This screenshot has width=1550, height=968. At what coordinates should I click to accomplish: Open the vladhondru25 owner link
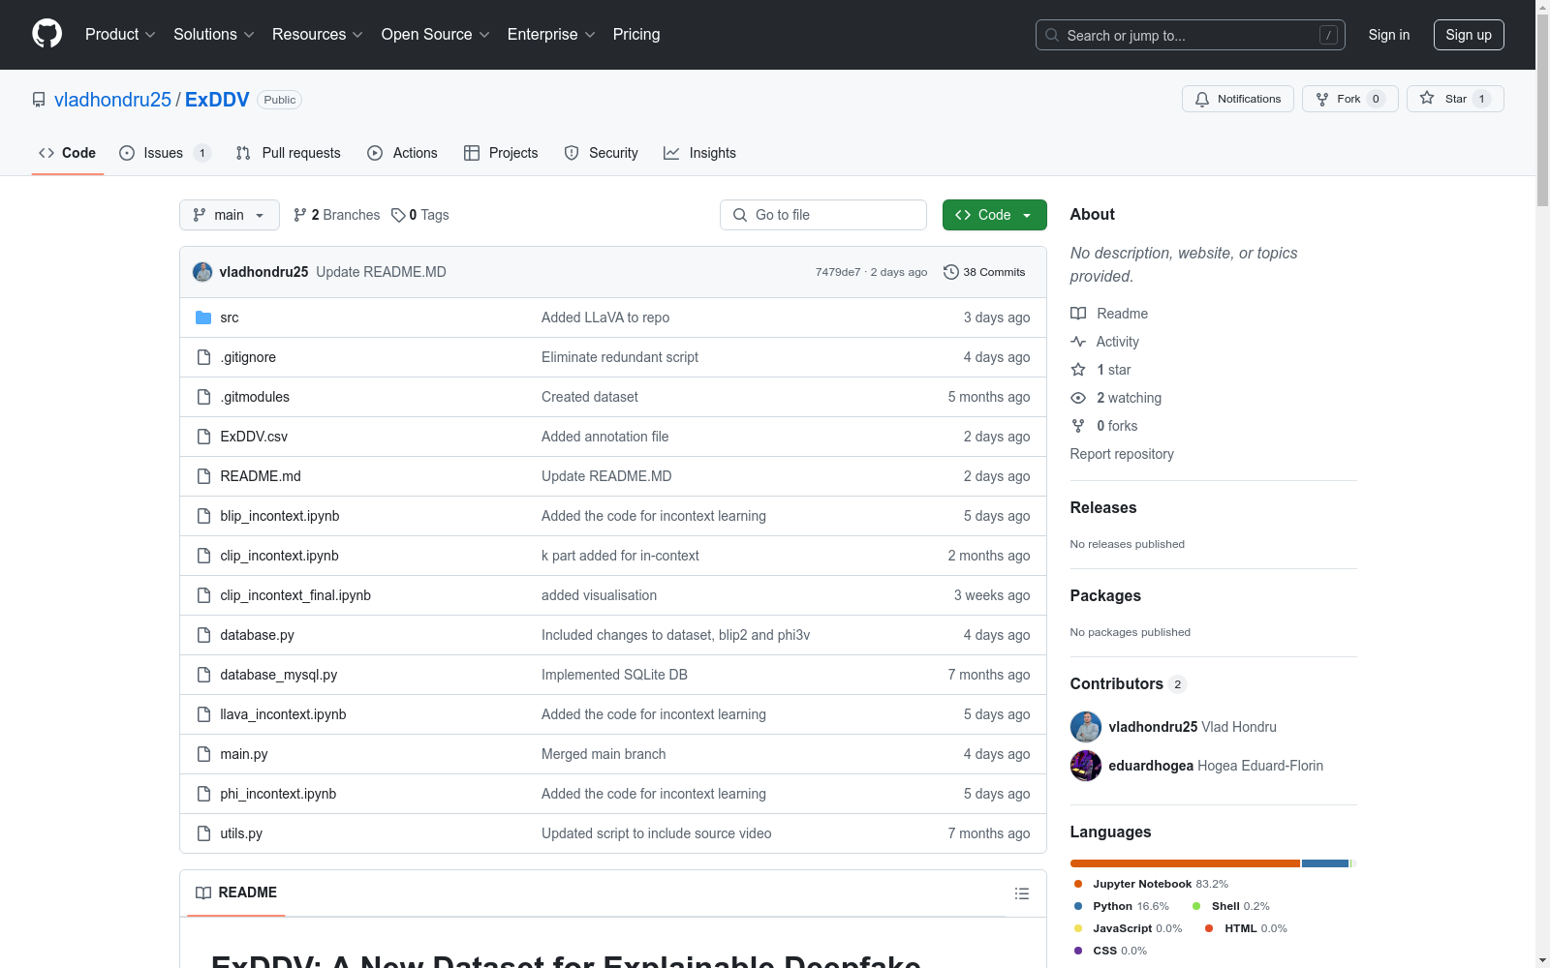click(112, 100)
